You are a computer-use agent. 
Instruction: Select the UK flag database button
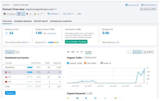29,14
